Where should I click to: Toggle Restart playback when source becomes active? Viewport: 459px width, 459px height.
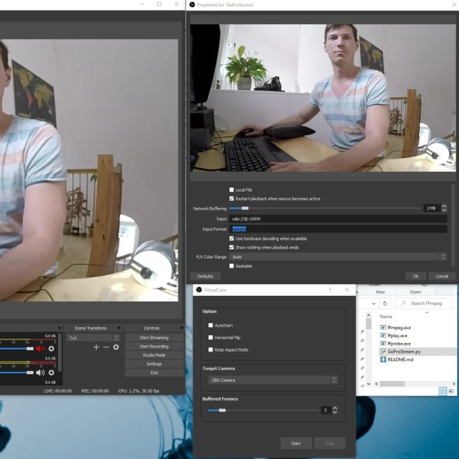click(231, 199)
